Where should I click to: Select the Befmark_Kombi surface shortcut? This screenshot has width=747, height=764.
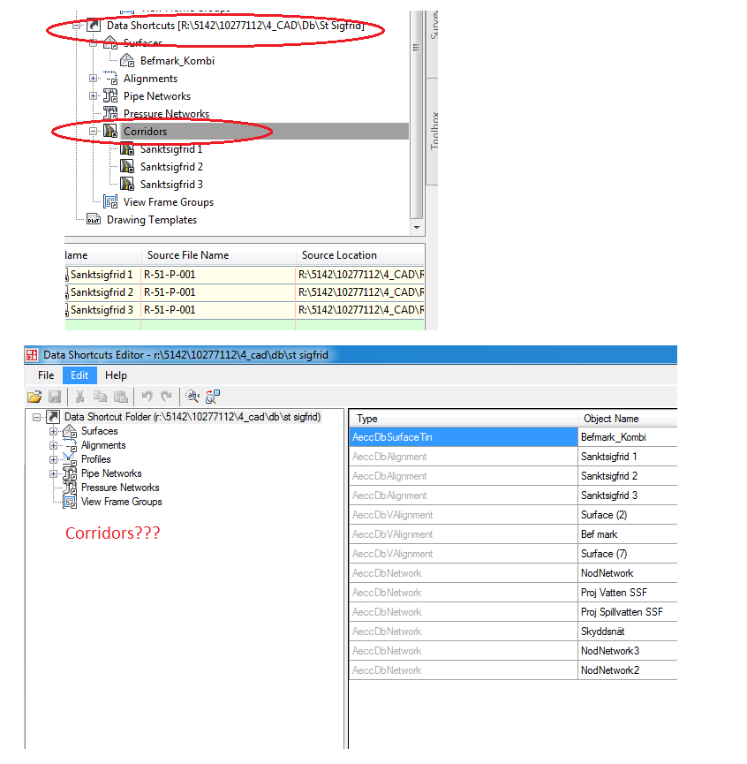tap(177, 60)
